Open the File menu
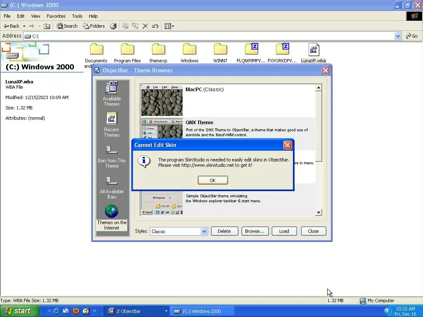Viewport: 423px width, 317px height. click(x=7, y=16)
